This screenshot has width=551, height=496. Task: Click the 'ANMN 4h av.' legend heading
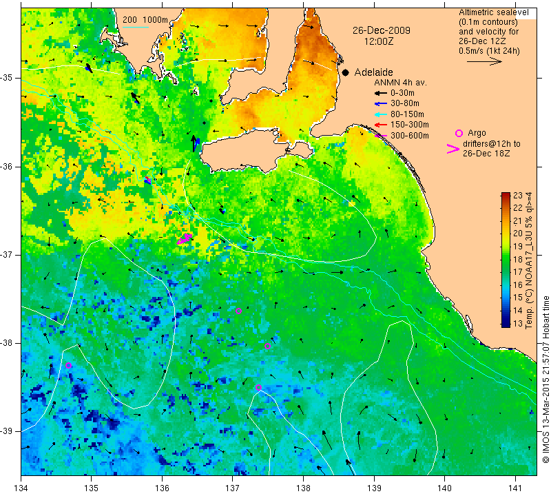[x=400, y=83]
